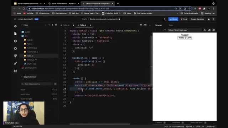This screenshot has height=128, width=228.
Task: Open the GitHub sidebar icon
Action: (x=15, y=56)
